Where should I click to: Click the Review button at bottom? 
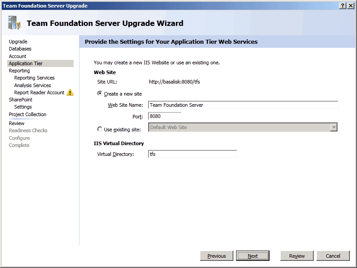click(x=297, y=256)
